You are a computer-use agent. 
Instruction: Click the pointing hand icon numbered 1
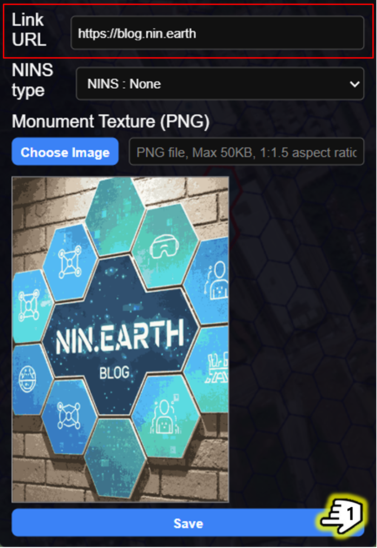point(342,515)
